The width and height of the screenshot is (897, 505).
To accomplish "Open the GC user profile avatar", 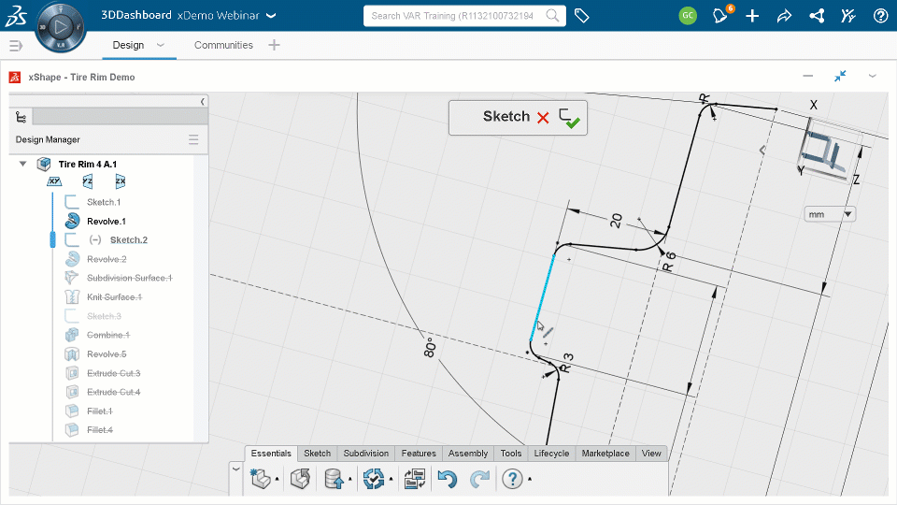I will (688, 16).
